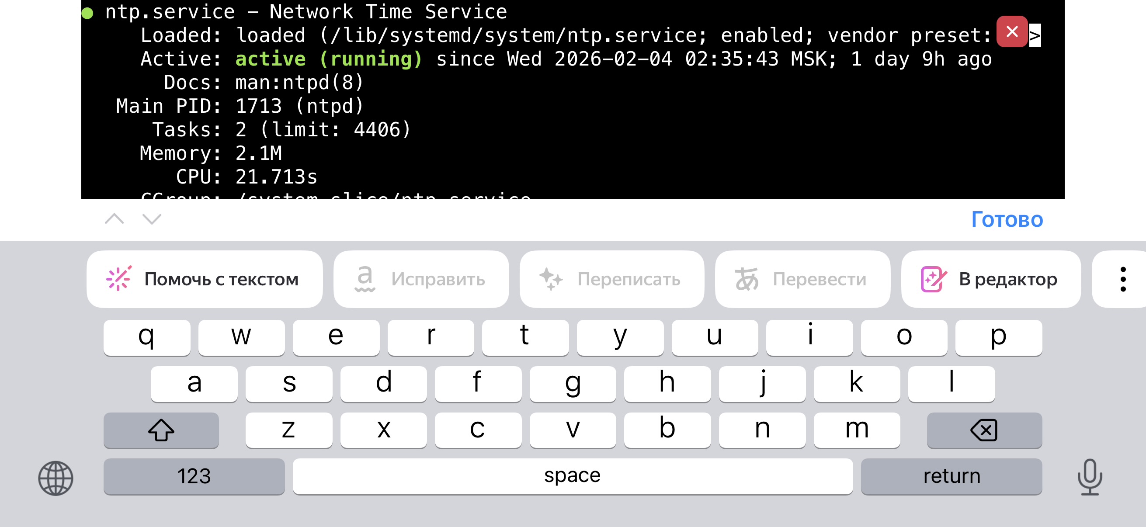Viewport: 1146px width, 527px height.
Task: Tap the Перевести translate button
Action: 802,279
